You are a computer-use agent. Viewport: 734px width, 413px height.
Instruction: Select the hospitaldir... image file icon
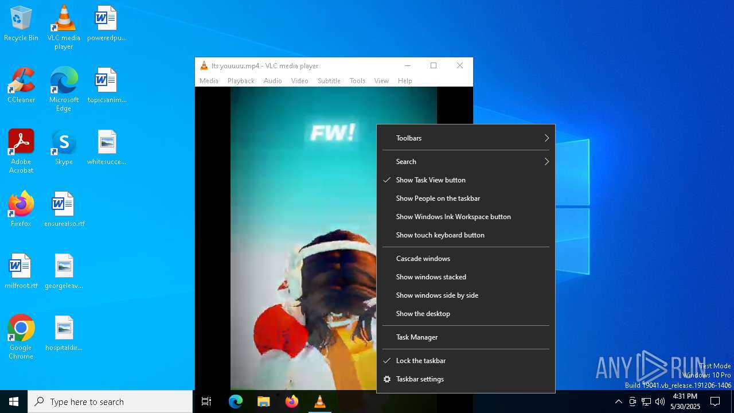pos(64,334)
